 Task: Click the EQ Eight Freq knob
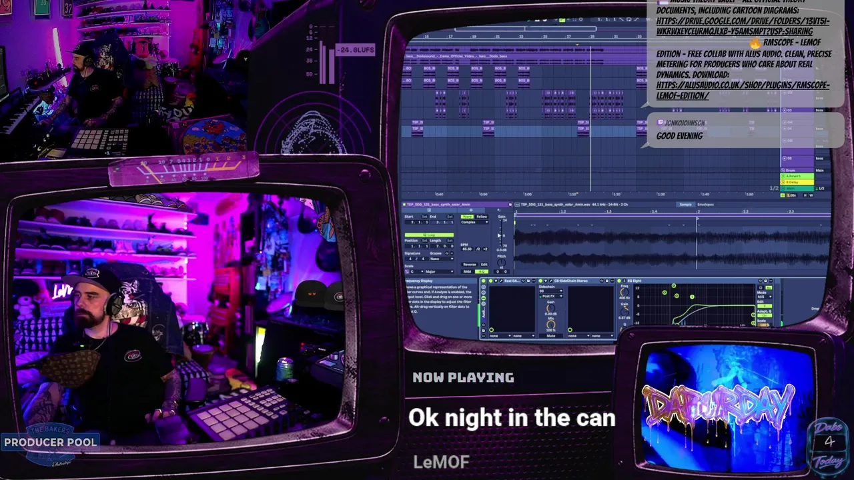624,292
